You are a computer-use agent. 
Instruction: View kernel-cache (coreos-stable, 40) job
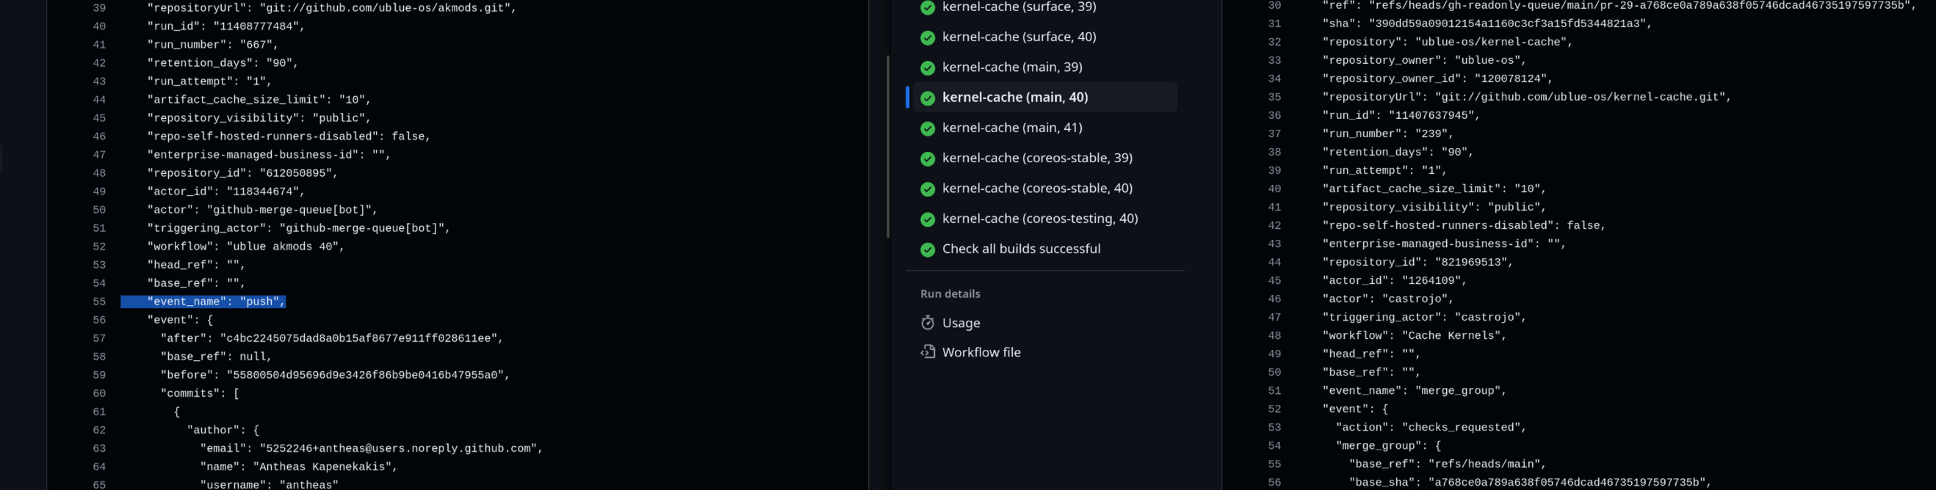pyautogui.click(x=1036, y=189)
